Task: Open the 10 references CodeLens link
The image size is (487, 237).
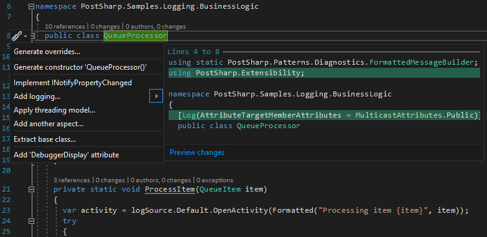Action: coord(65,26)
